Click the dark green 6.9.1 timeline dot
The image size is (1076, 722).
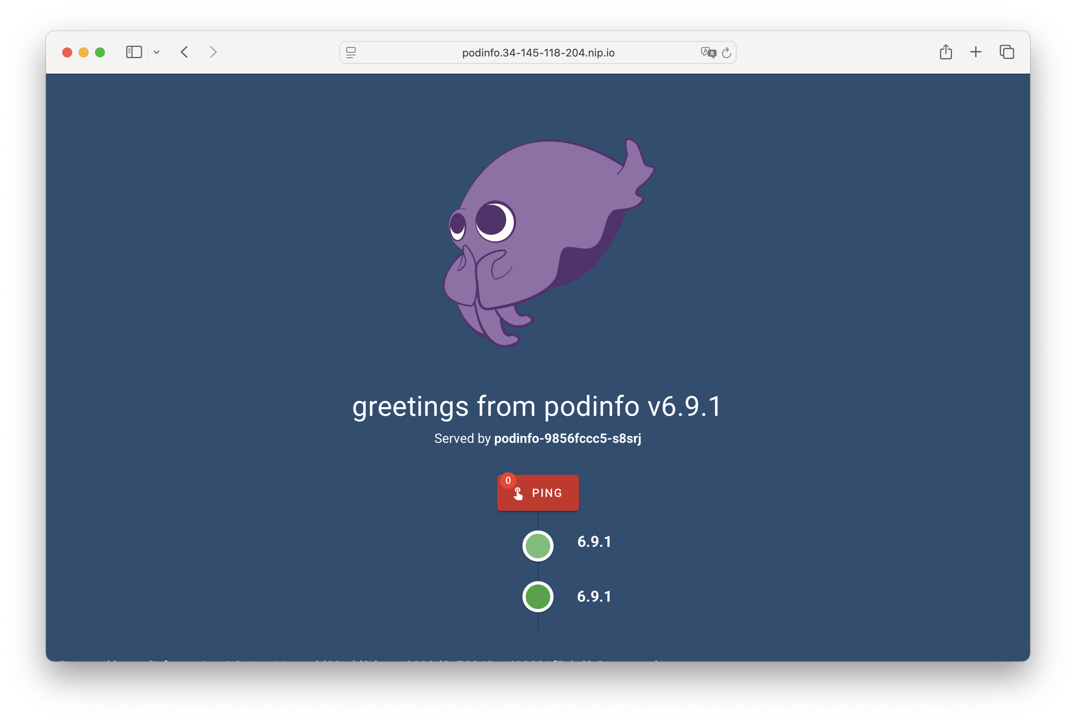pos(538,597)
